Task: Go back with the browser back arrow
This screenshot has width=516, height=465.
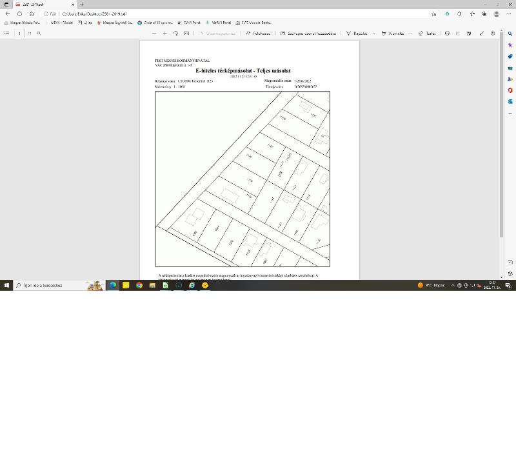Action: point(8,14)
